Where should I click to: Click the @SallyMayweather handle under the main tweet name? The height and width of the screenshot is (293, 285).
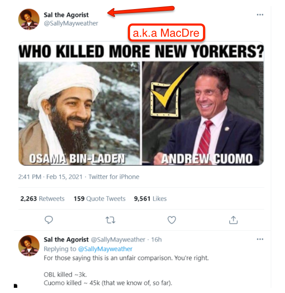tap(71, 23)
